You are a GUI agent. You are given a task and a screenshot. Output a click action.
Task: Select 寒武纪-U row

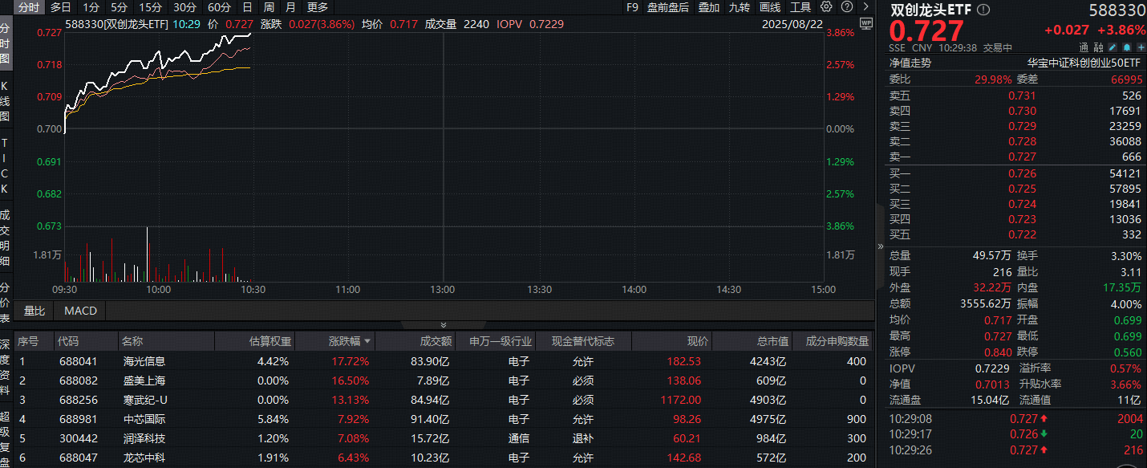click(x=443, y=400)
